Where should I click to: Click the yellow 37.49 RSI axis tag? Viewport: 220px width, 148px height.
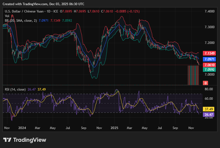click(209, 109)
